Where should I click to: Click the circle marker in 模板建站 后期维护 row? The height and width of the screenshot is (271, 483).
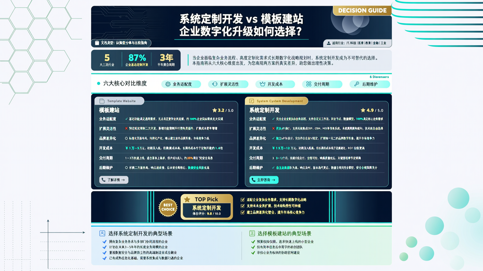126,168
